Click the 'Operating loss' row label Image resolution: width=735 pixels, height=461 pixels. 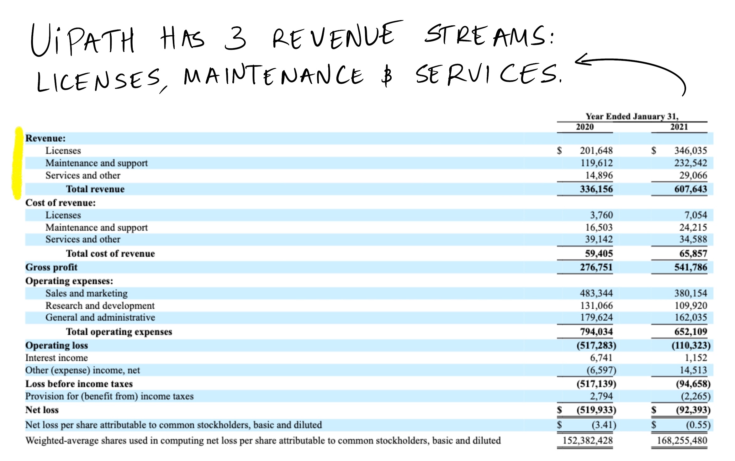(x=57, y=346)
